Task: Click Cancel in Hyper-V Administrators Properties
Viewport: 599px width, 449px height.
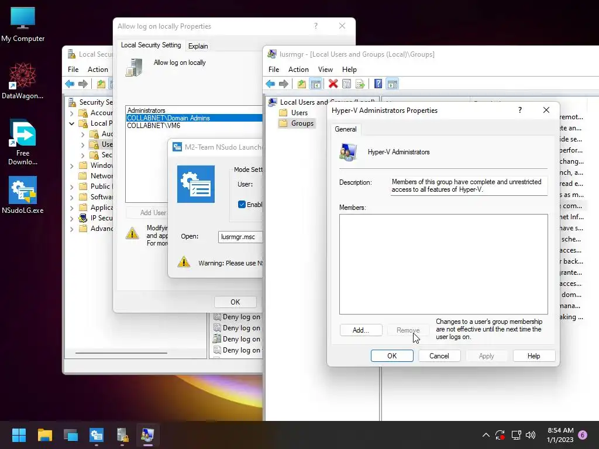Action: point(439,356)
